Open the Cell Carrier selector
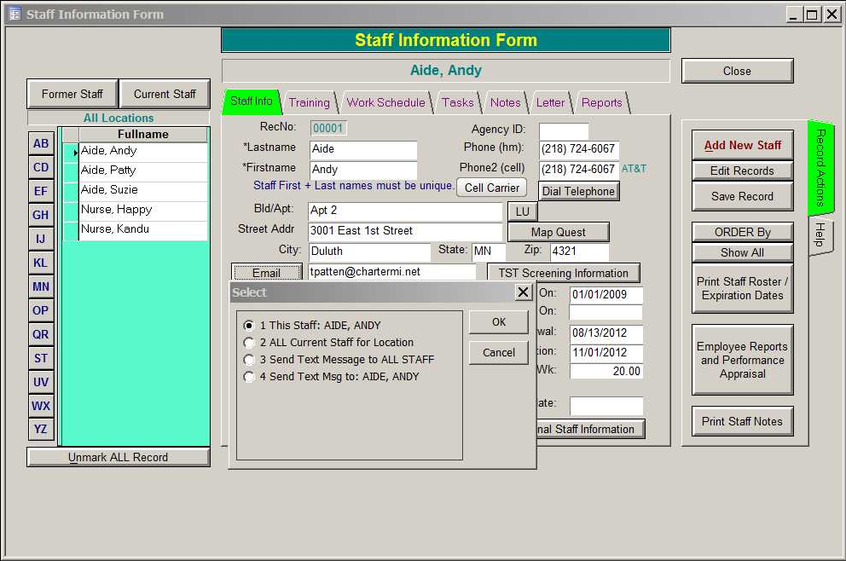This screenshot has height=561, width=846. click(492, 188)
